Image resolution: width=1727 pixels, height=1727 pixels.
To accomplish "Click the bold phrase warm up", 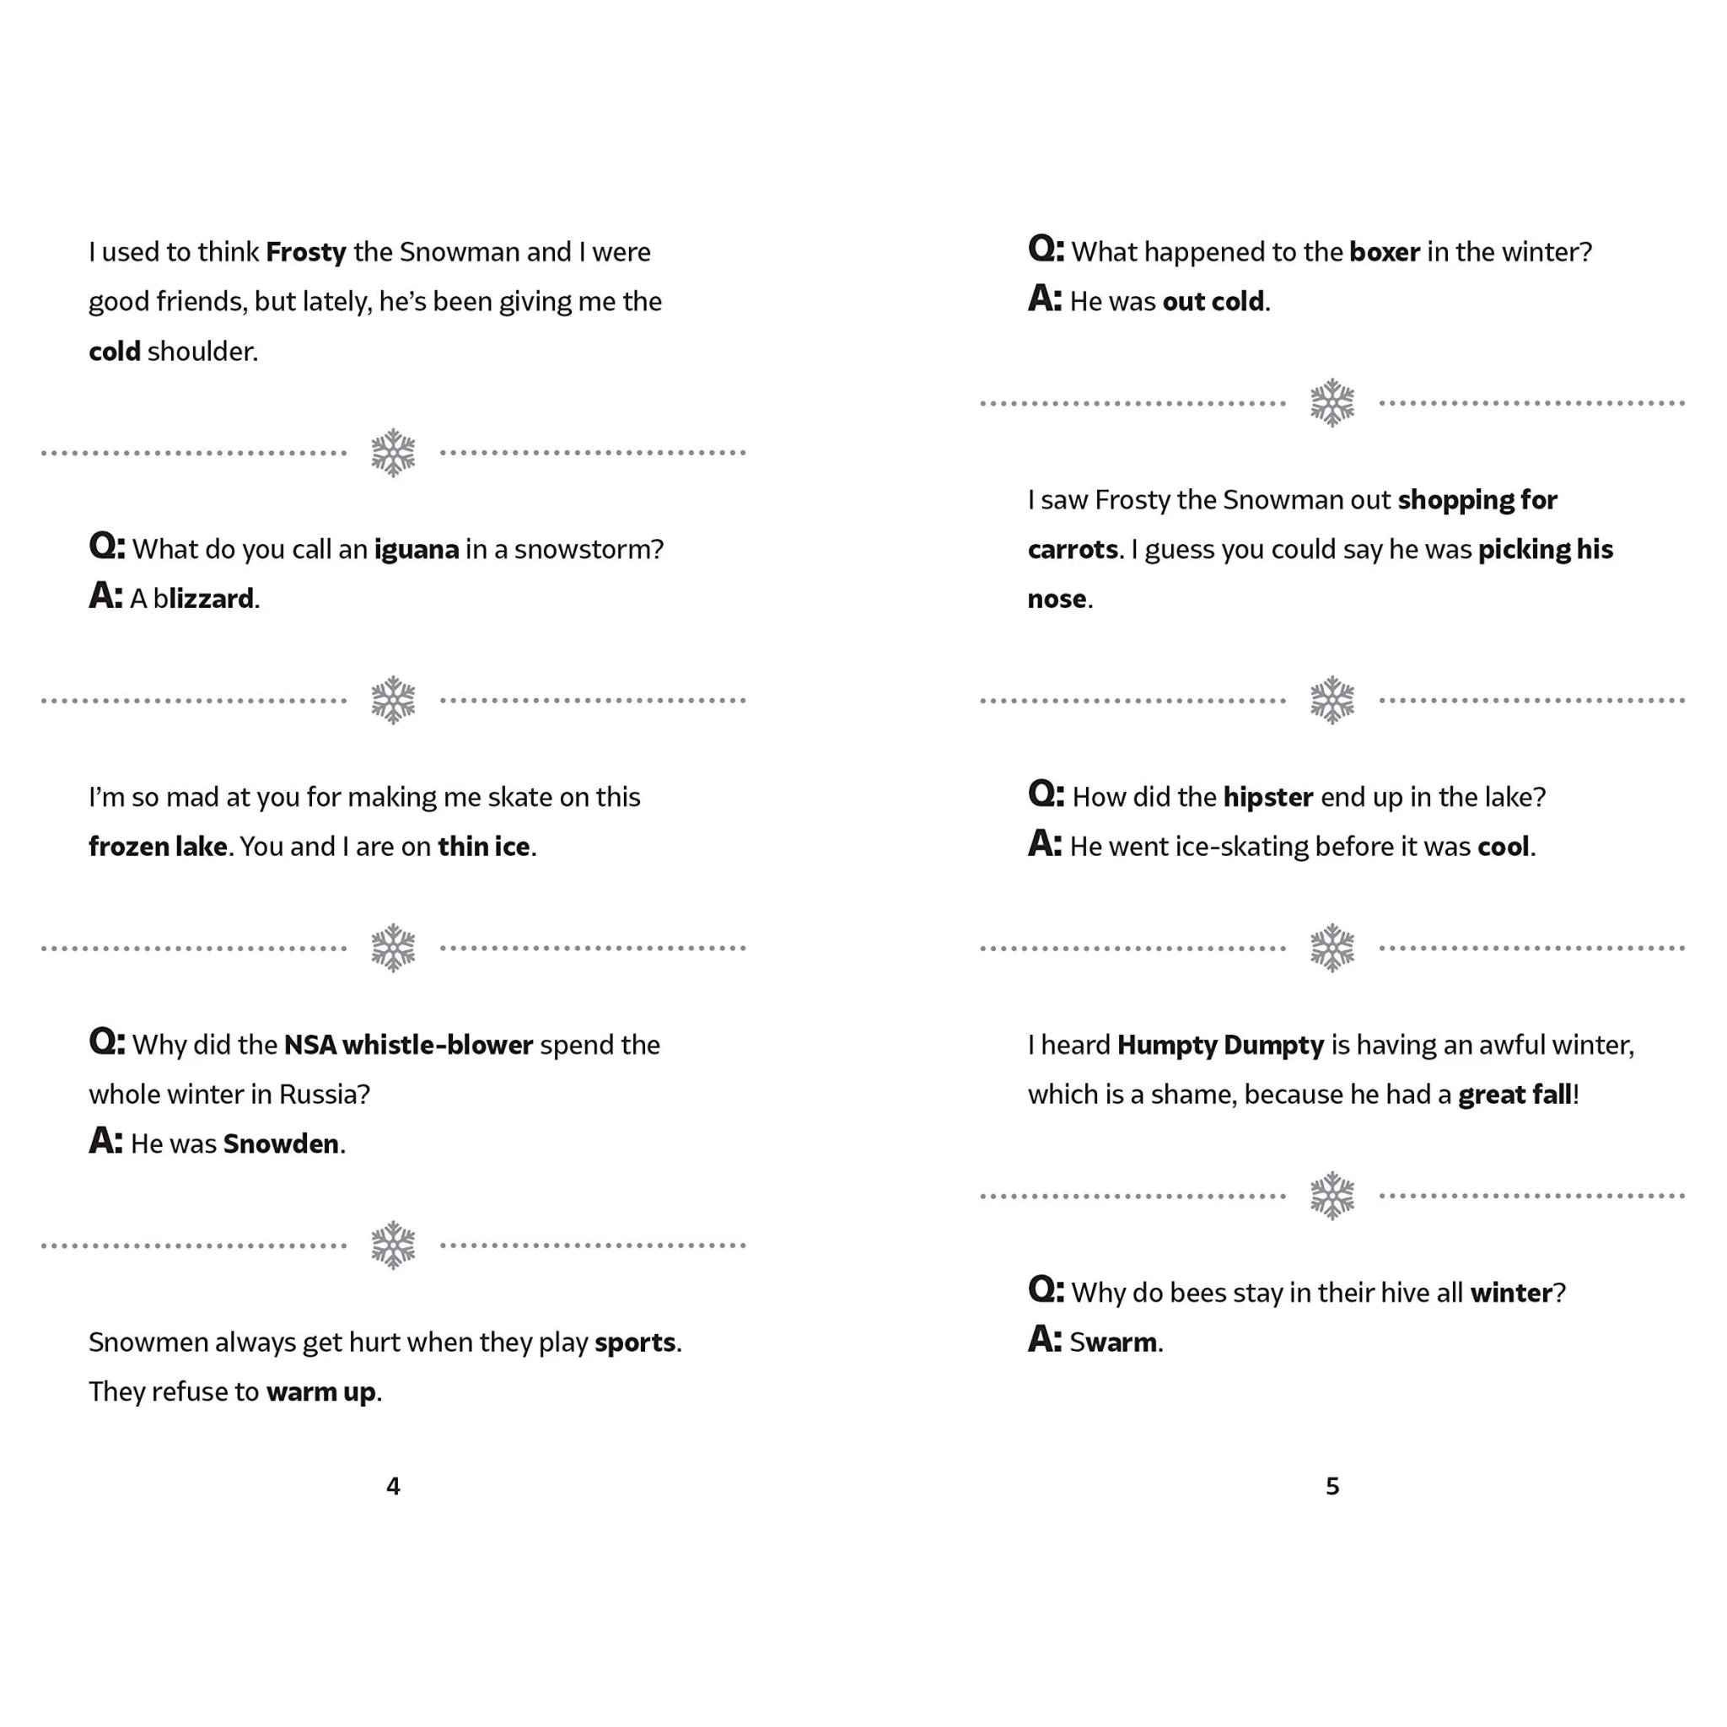I will pyautogui.click(x=321, y=1393).
